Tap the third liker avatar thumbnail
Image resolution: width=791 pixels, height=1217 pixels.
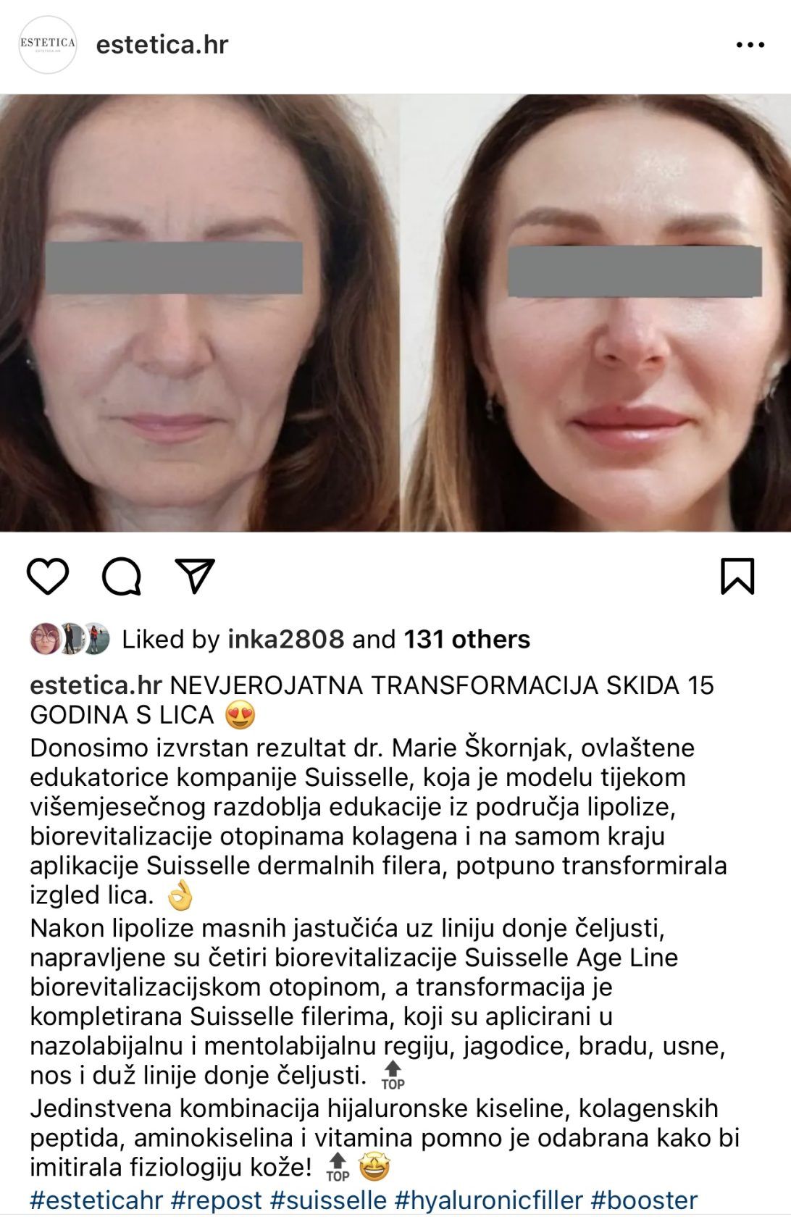[x=95, y=639]
